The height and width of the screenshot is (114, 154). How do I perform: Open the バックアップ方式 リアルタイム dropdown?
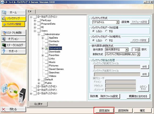coord(117,22)
